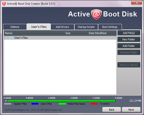Viewport: 144px width, 115px height.
Task: Click the Add File(s) button
Action: pyautogui.click(x=129, y=33)
